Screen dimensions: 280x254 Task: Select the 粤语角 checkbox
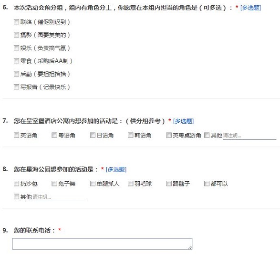(54, 135)
